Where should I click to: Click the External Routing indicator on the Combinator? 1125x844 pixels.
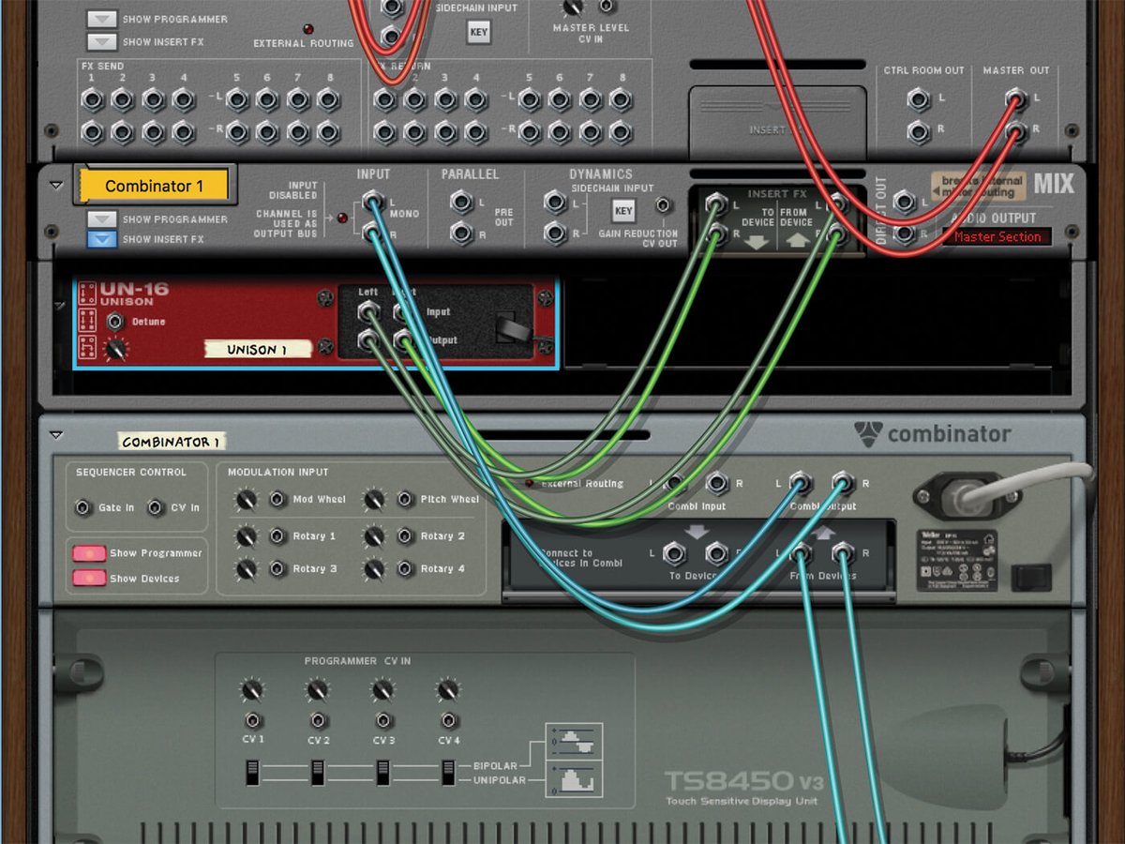tap(529, 484)
